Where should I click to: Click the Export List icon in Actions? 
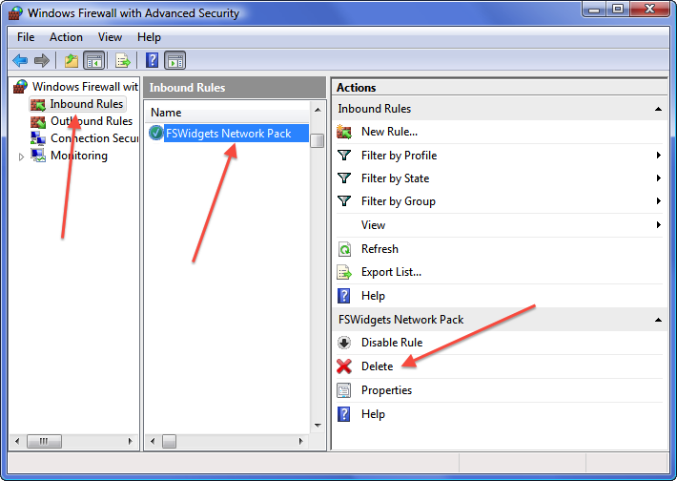pyautogui.click(x=344, y=272)
